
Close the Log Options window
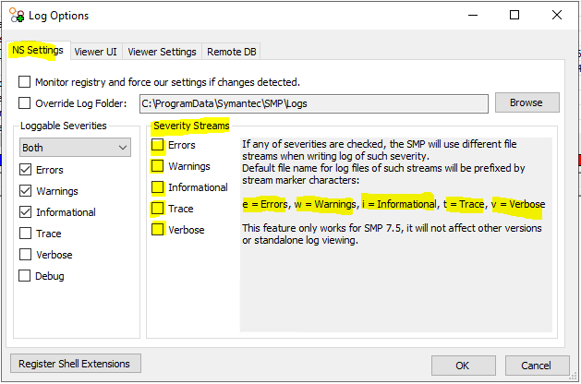click(x=557, y=15)
